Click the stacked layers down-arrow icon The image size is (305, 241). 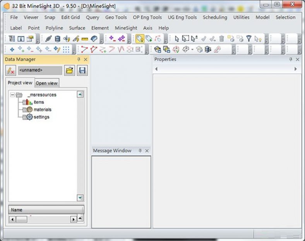[208, 50]
